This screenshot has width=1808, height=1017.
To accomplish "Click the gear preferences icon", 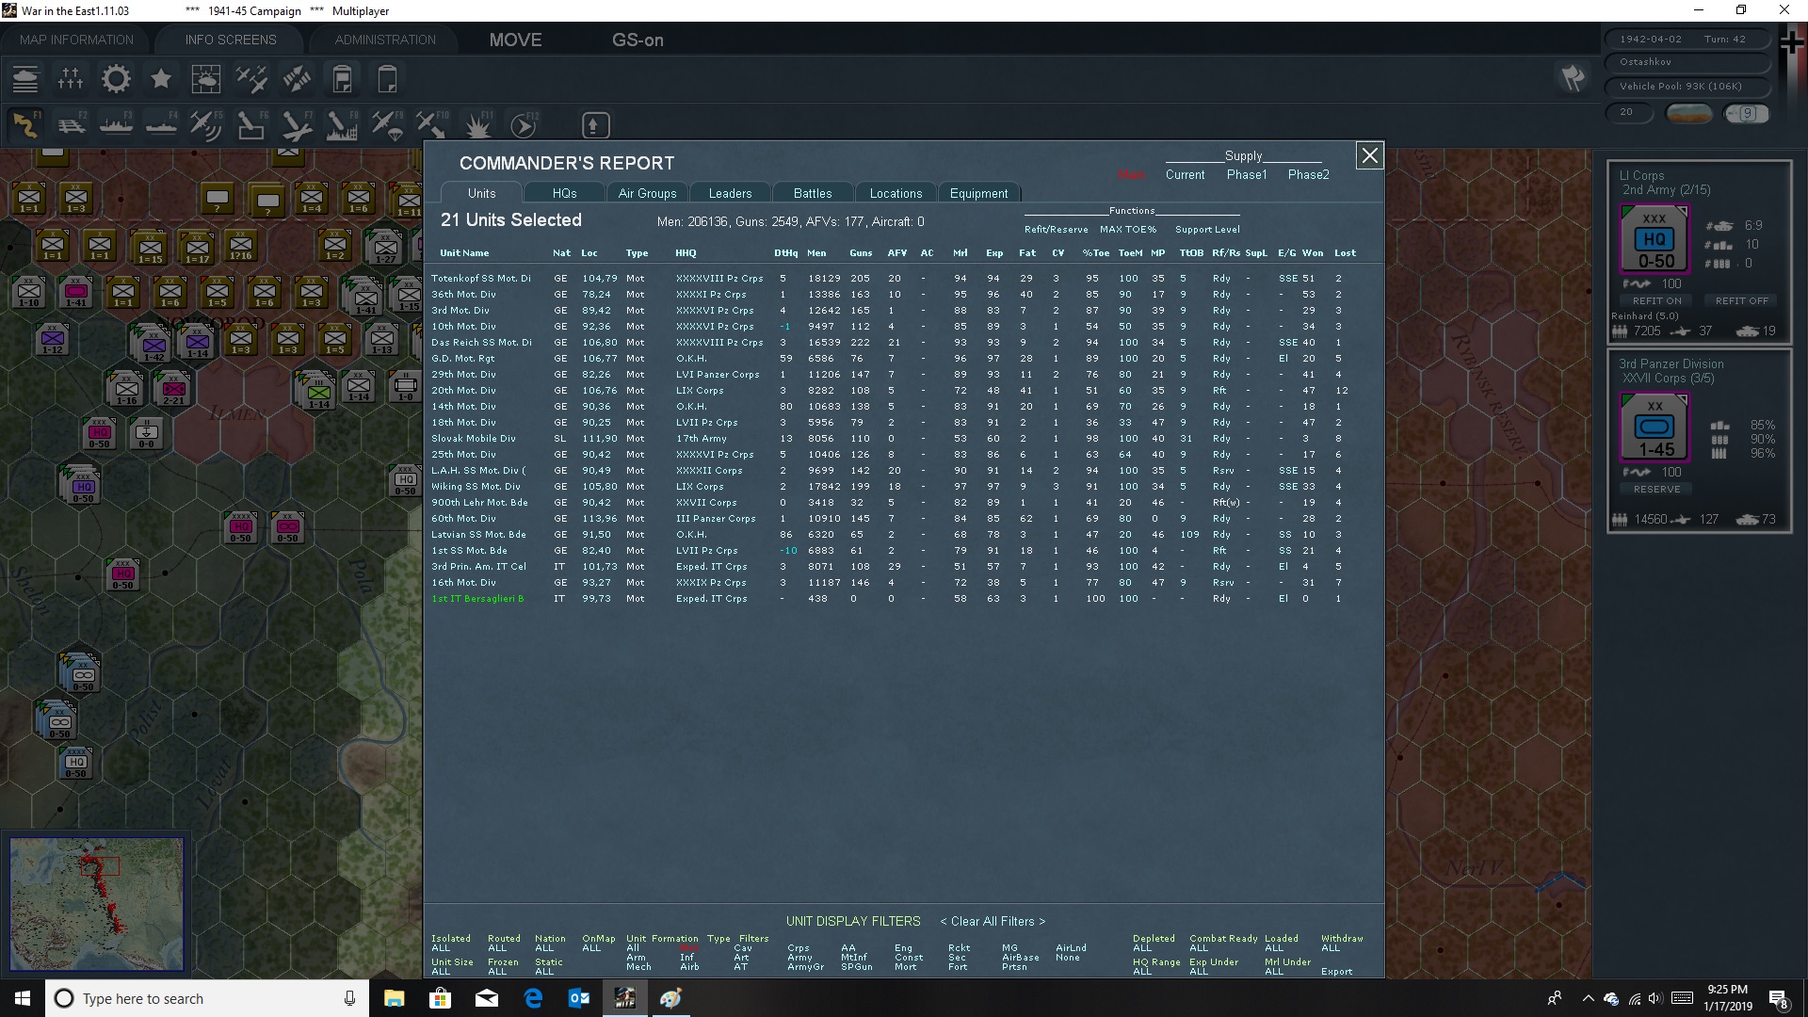I will (x=116, y=79).
